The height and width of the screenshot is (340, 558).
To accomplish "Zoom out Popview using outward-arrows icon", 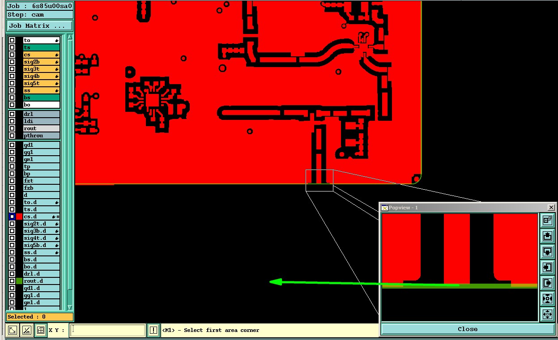I will [x=546, y=314].
